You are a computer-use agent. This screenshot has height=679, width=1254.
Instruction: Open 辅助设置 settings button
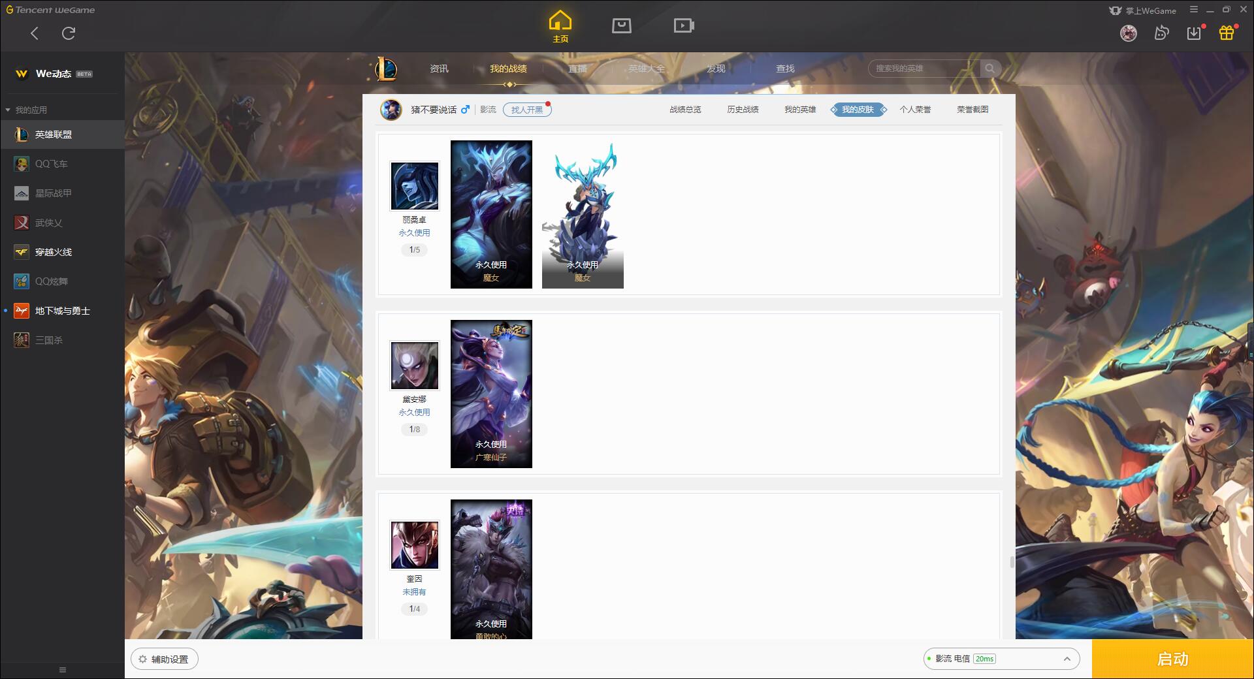165,659
